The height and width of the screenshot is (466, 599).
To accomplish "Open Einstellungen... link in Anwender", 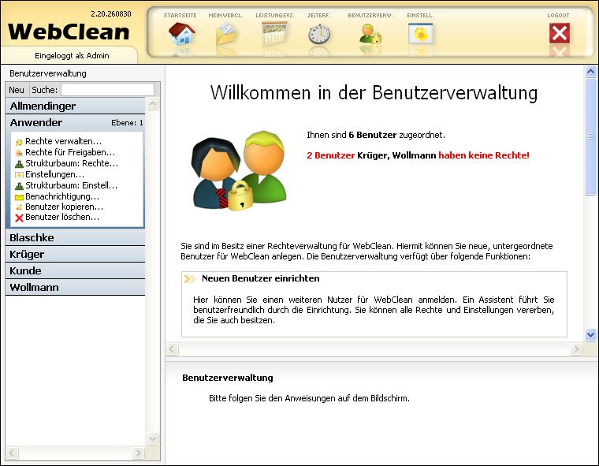I will point(54,175).
